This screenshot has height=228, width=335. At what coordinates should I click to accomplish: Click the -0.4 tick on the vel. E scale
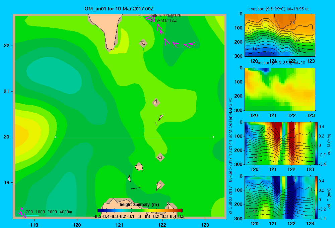pos(322,218)
